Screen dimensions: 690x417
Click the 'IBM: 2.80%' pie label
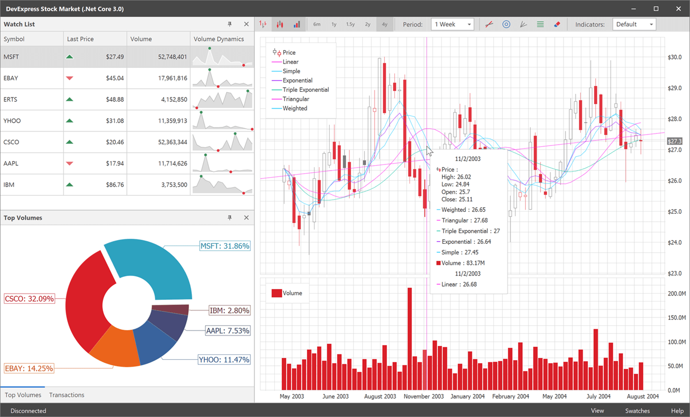(x=230, y=311)
